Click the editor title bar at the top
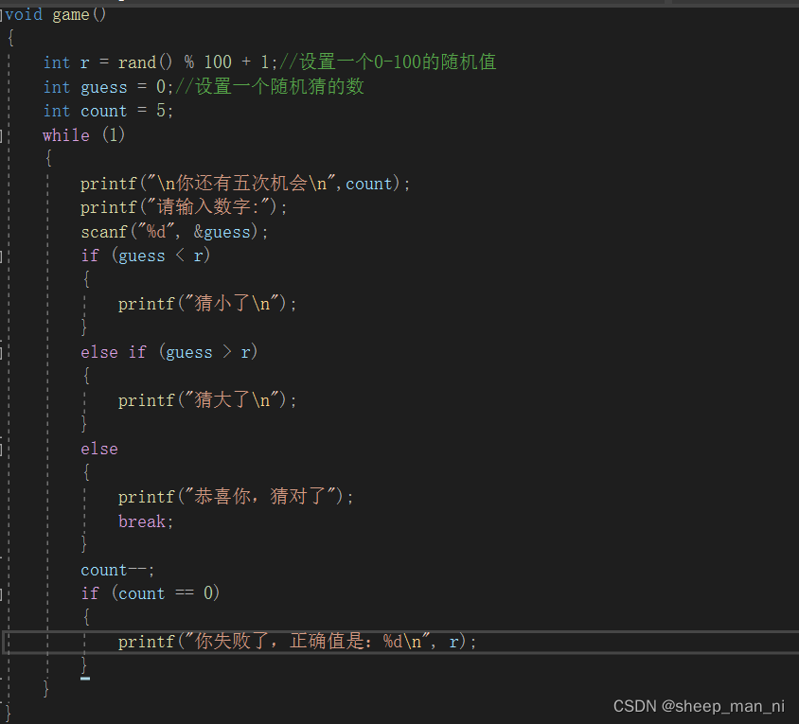 click(398, 4)
